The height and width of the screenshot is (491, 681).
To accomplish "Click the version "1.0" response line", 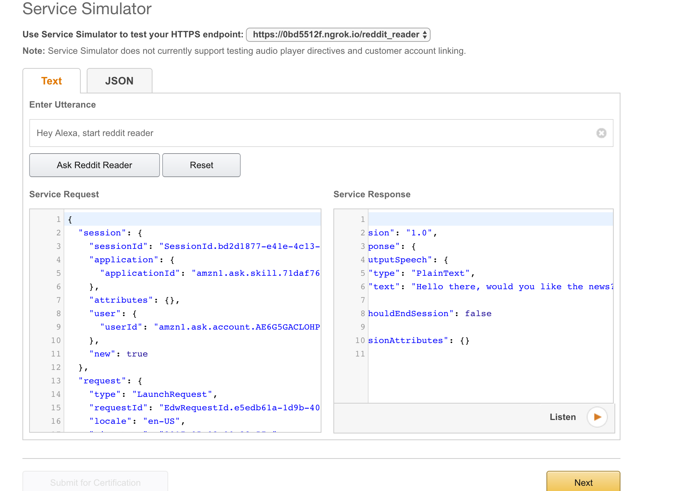I will coord(403,233).
